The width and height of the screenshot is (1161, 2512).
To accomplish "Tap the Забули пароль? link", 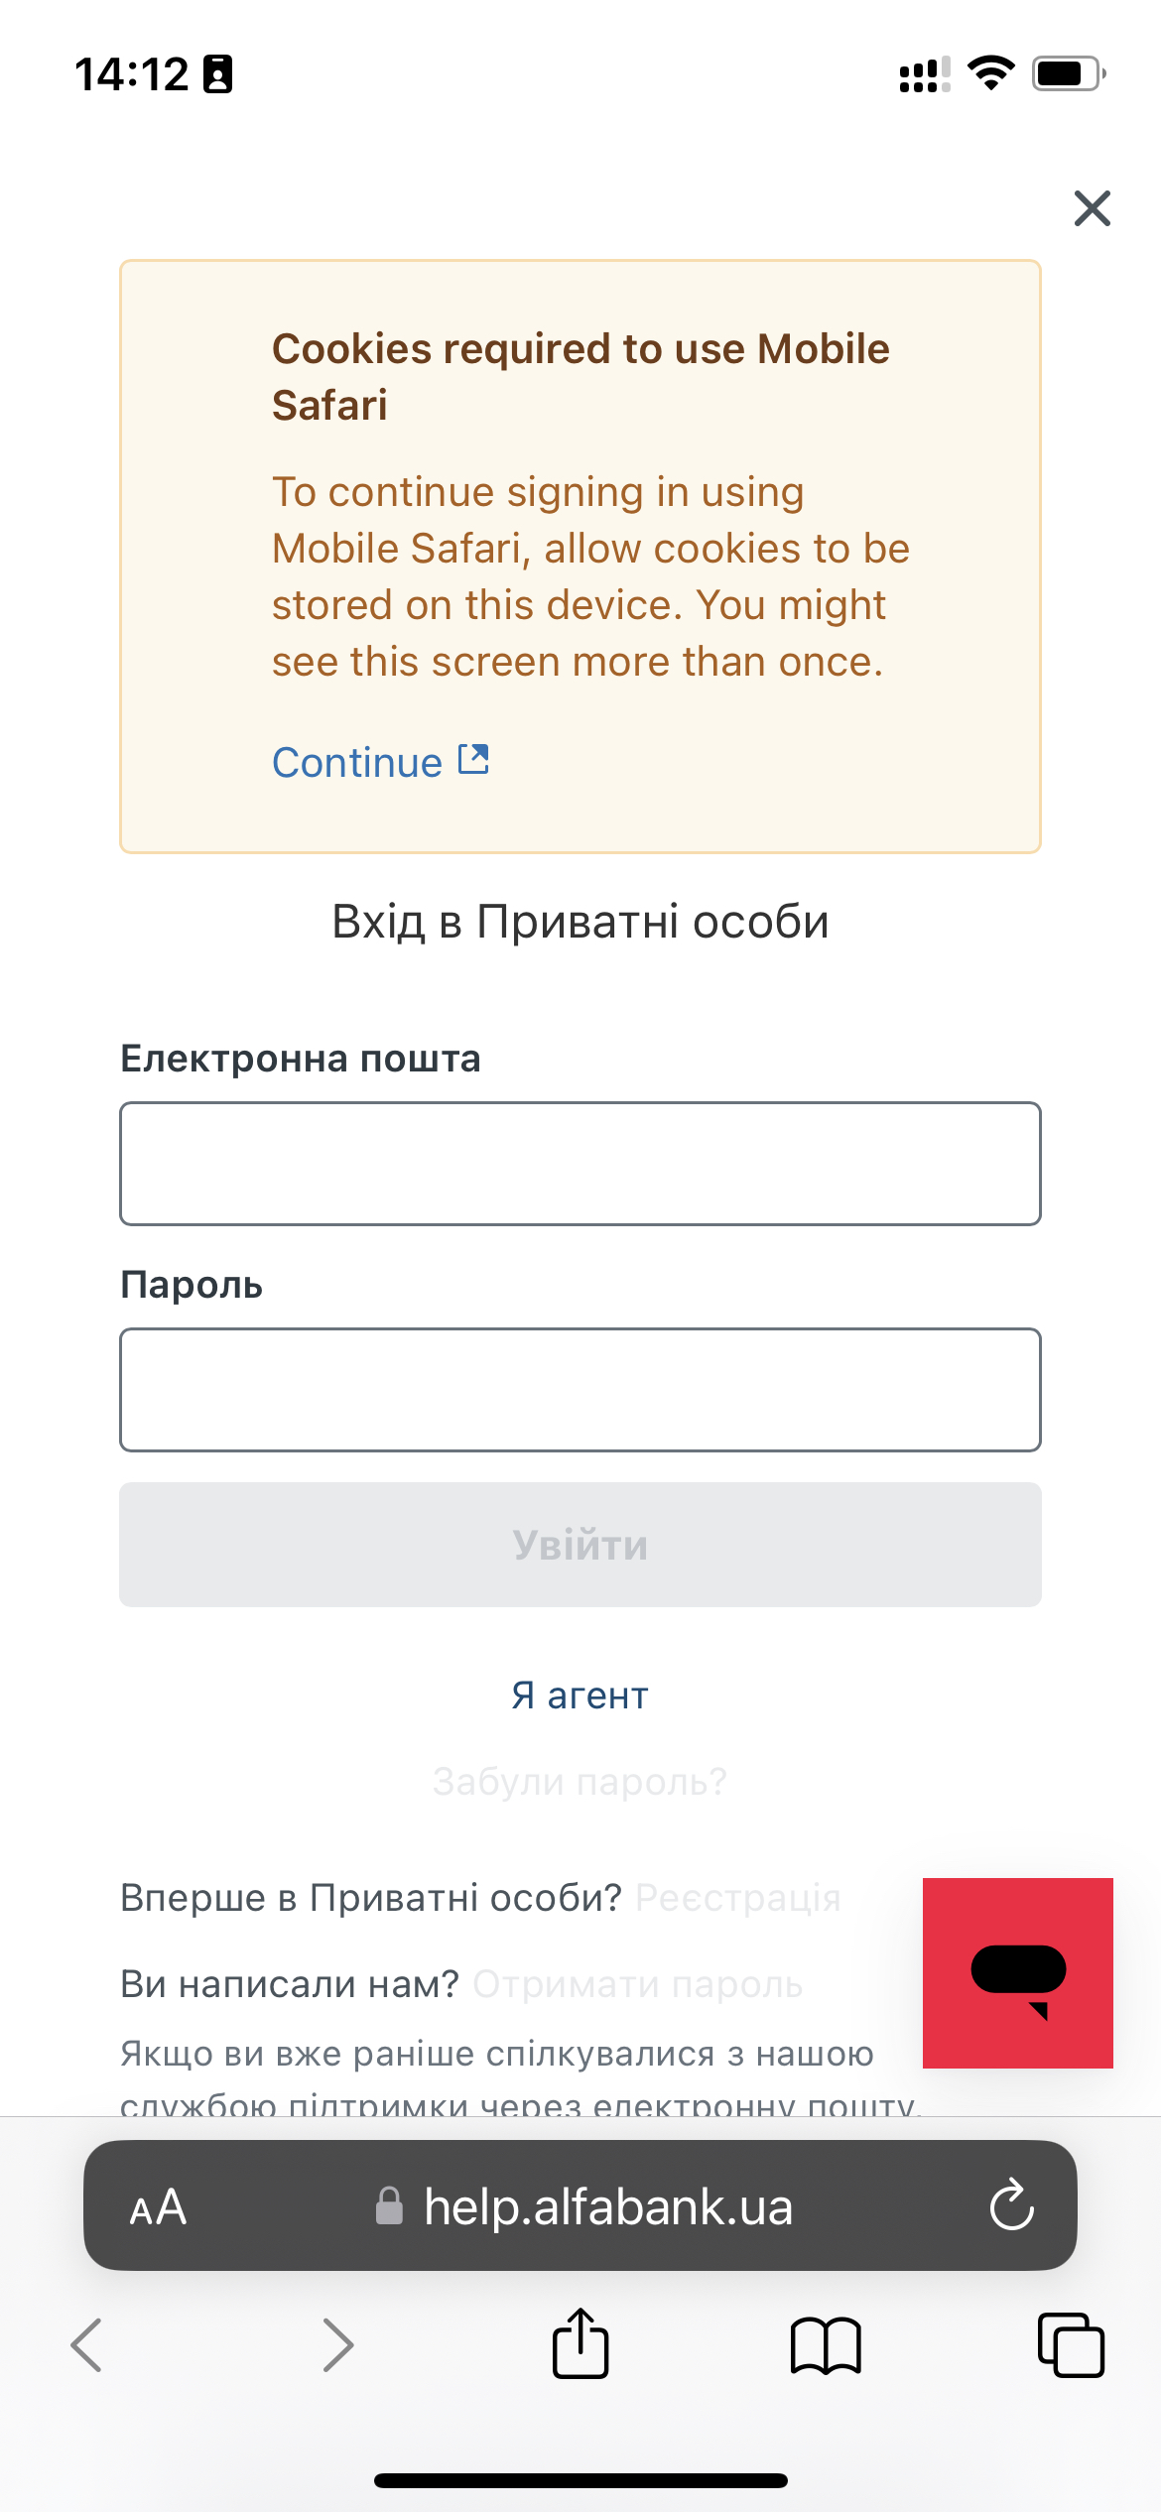I will point(580,1782).
